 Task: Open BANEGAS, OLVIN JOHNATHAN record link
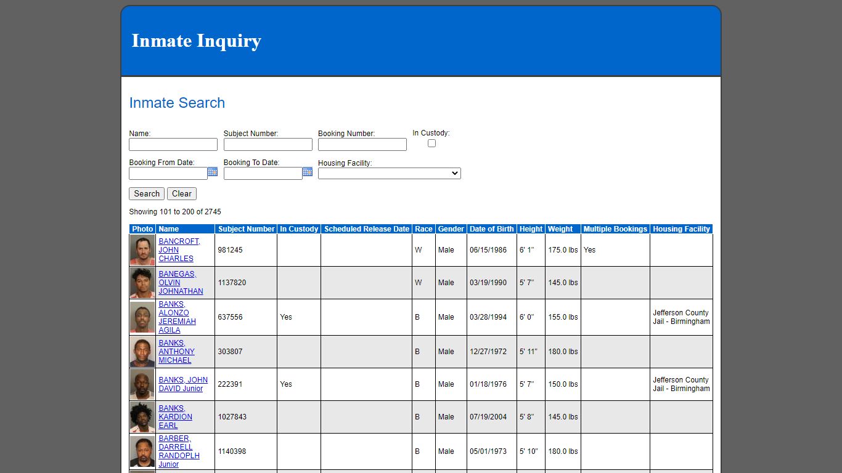[181, 283]
